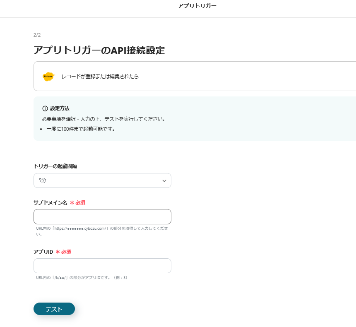This screenshot has width=356, height=327.
Task: Expand the 5分 interval selector
Action: [x=102, y=180]
